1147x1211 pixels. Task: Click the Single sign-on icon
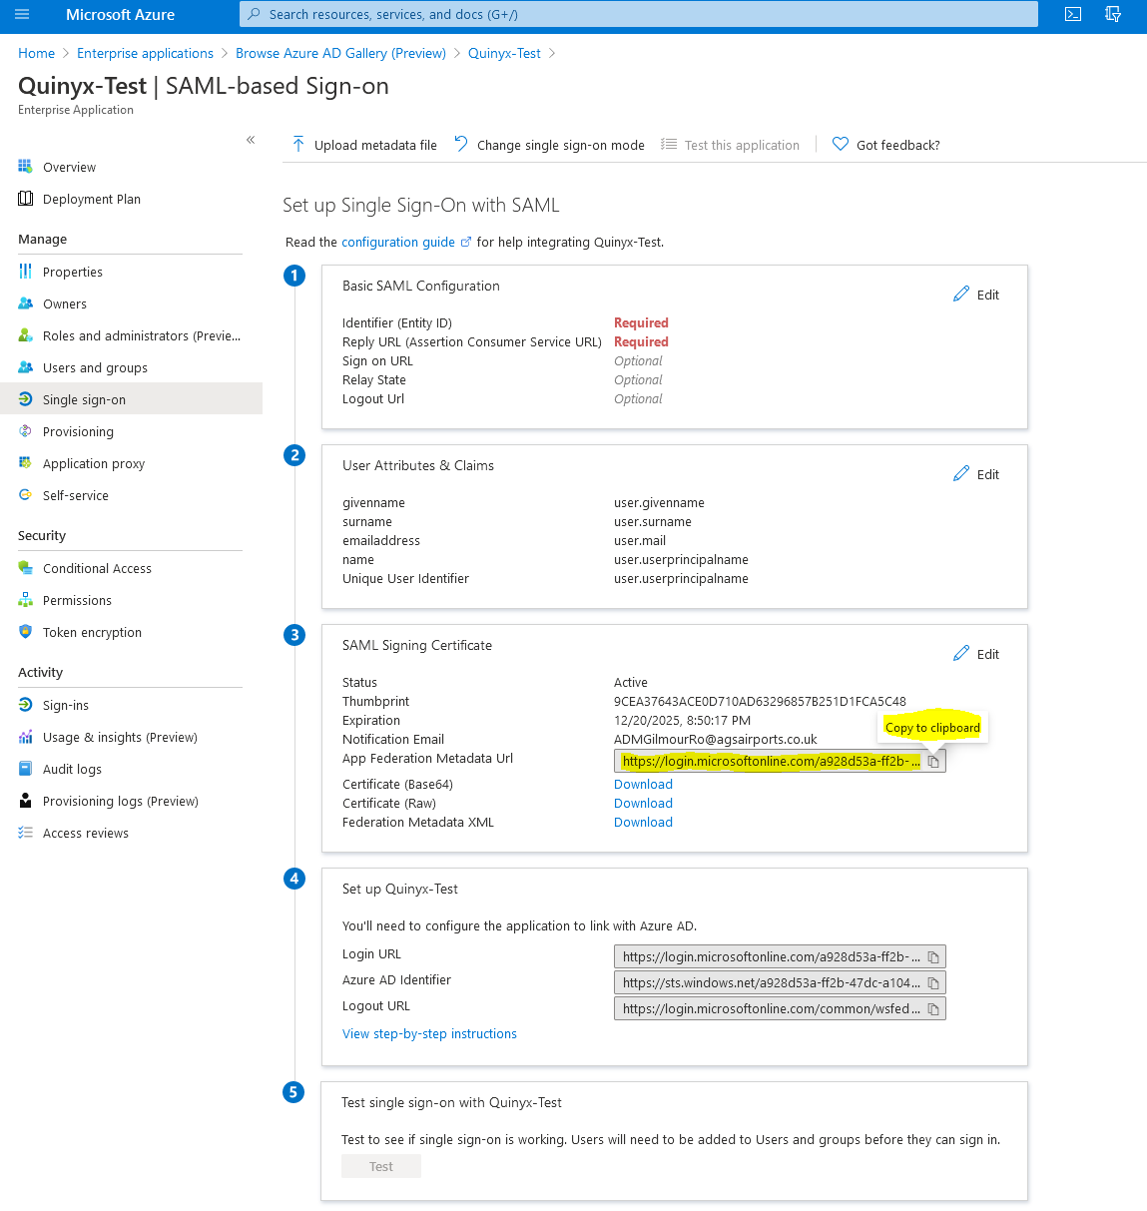click(x=25, y=399)
